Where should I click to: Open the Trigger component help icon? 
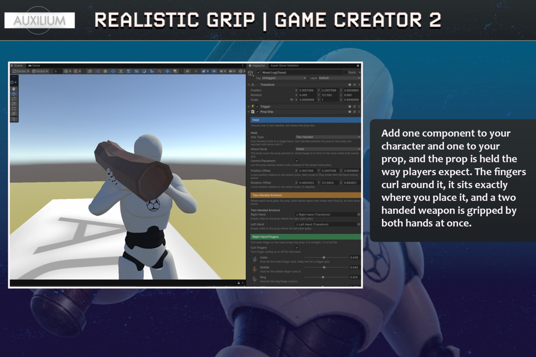click(350, 107)
